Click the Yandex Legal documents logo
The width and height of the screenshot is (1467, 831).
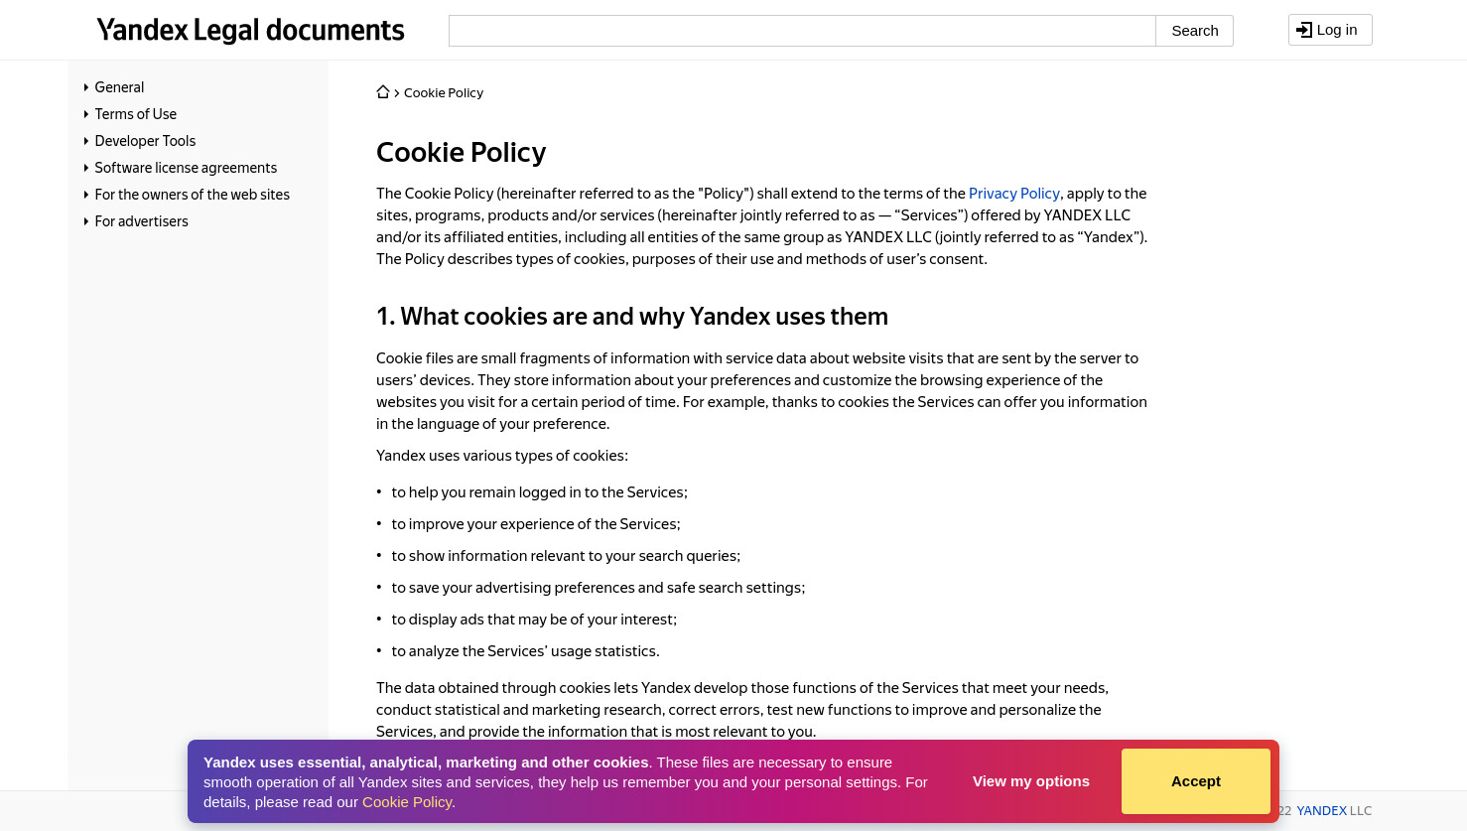pos(250,31)
